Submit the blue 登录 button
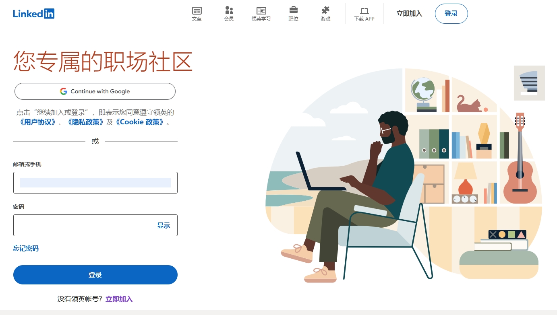Screen dimensions: 557x315 pos(95,275)
